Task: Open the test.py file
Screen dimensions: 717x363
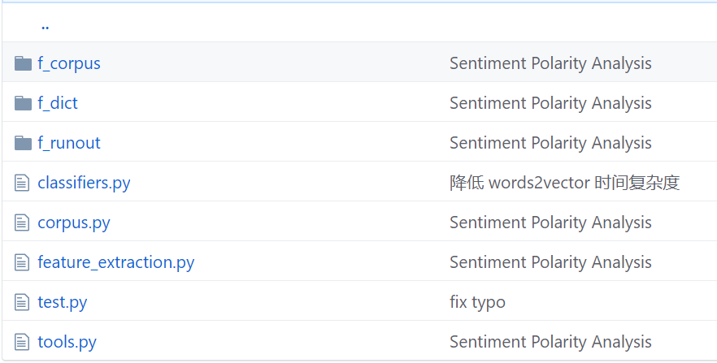Action: pyautogui.click(x=63, y=302)
